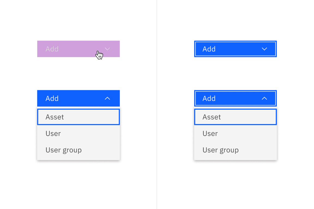The width and height of the screenshot is (314, 209).
Task: Choose the User option in the right menu
Action: 235,133
